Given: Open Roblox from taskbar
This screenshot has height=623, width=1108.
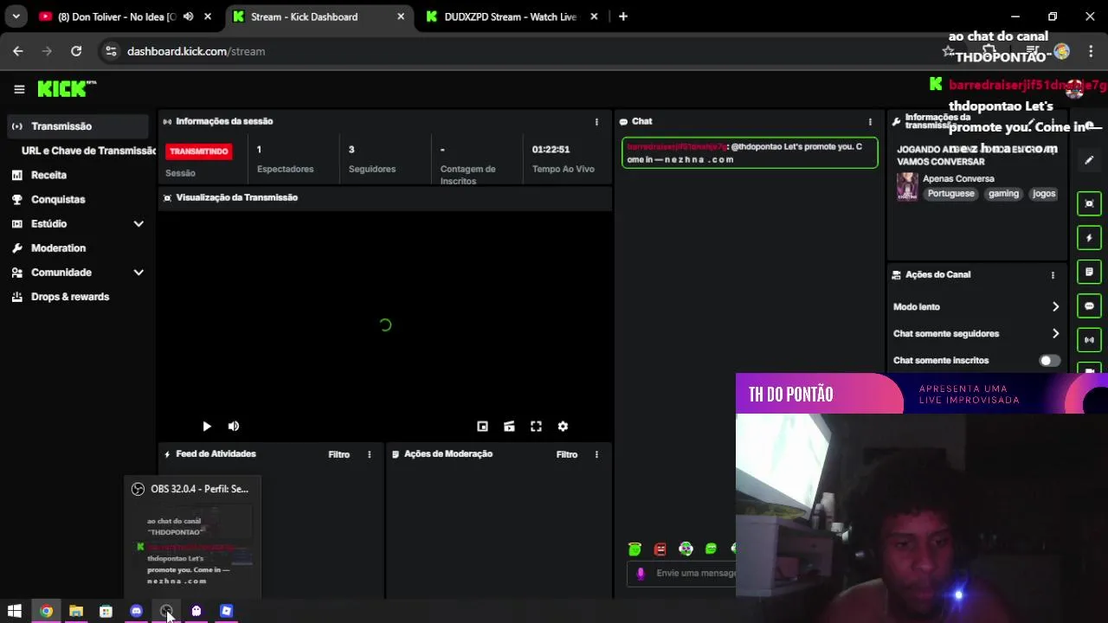Looking at the screenshot, I should [x=226, y=612].
